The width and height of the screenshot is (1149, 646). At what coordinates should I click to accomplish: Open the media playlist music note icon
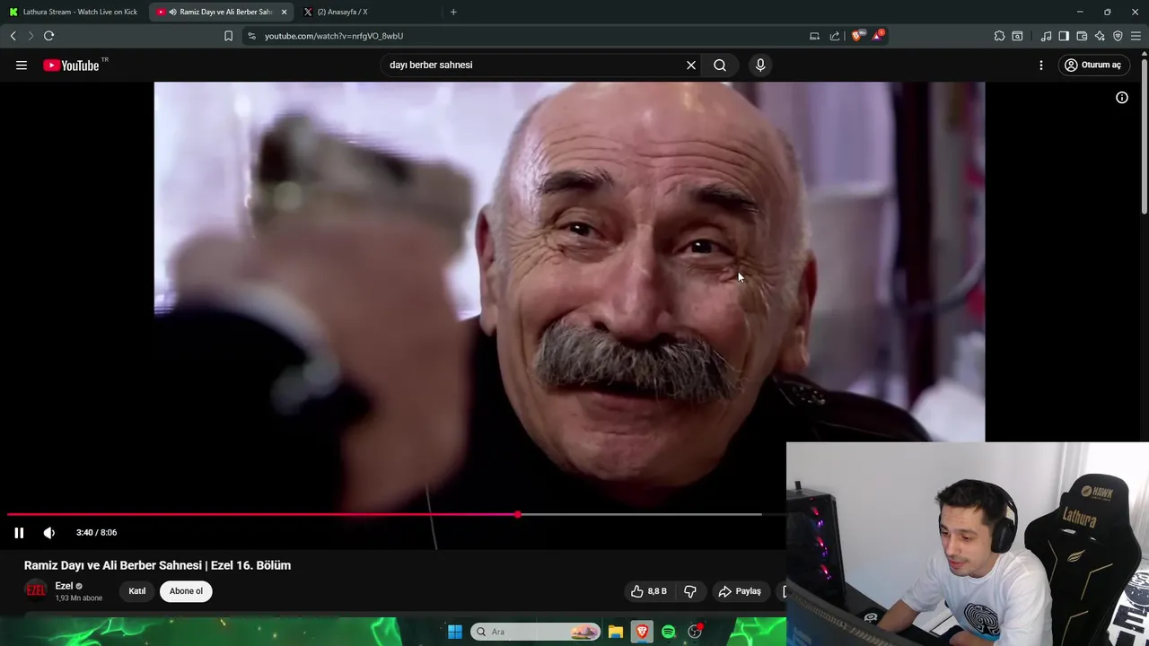point(1046,36)
